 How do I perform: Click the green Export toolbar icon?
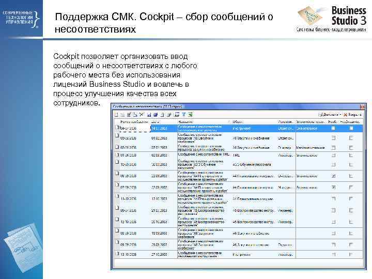coord(190,115)
